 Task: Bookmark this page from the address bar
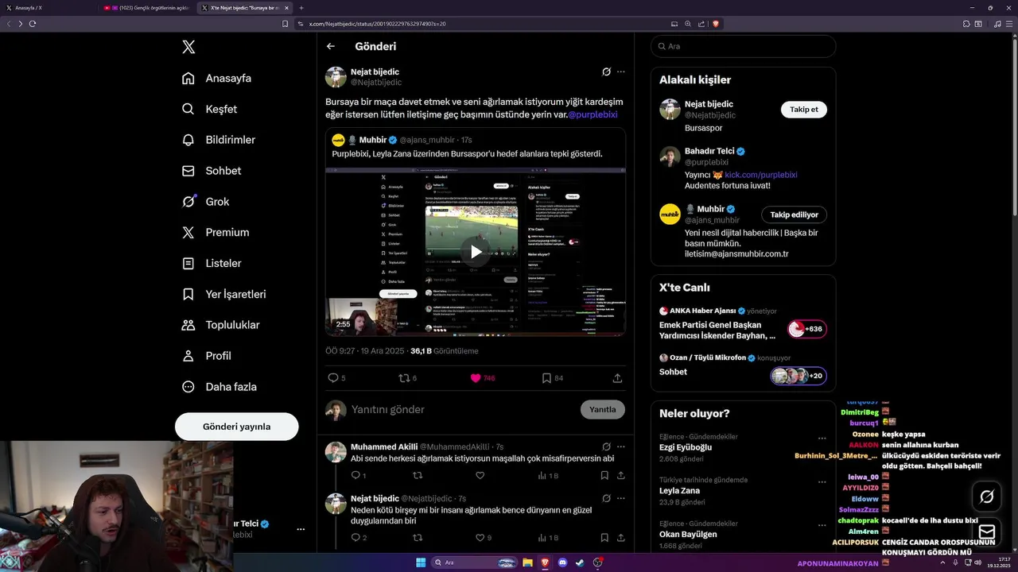(286, 24)
